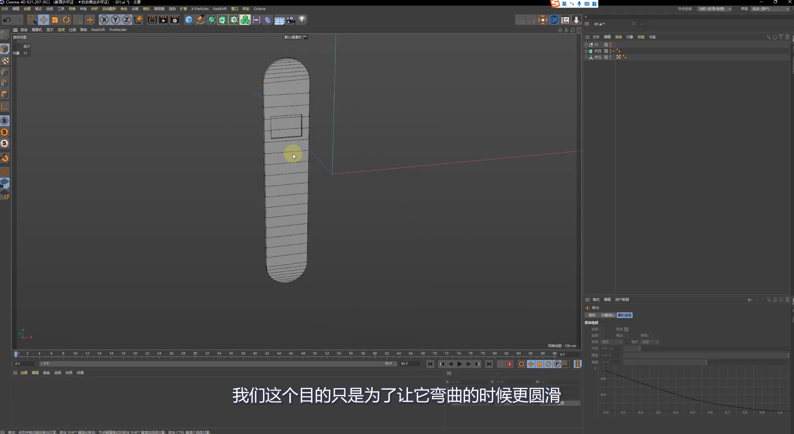
Task: Go to end of animation button
Action: coord(489,364)
